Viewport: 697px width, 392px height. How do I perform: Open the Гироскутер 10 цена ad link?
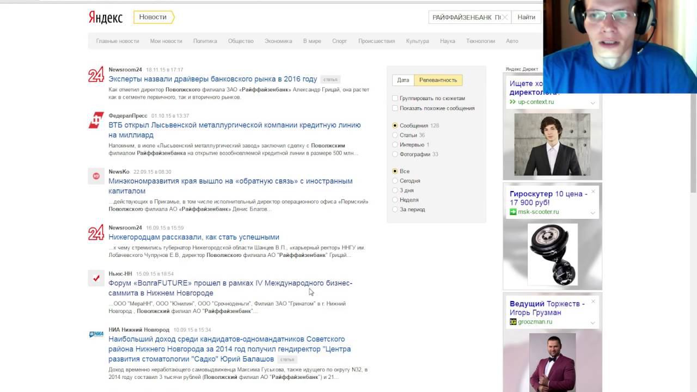tap(548, 198)
